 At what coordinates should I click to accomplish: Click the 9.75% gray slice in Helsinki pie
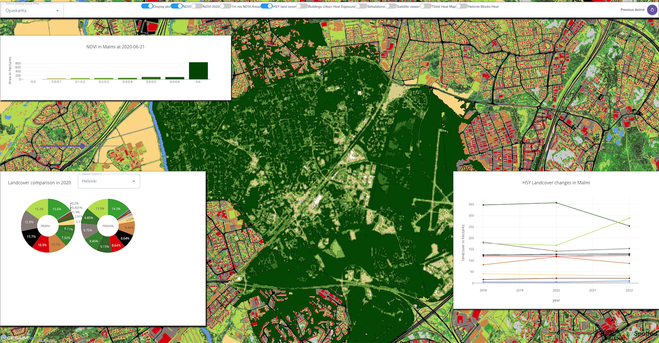coord(87,230)
